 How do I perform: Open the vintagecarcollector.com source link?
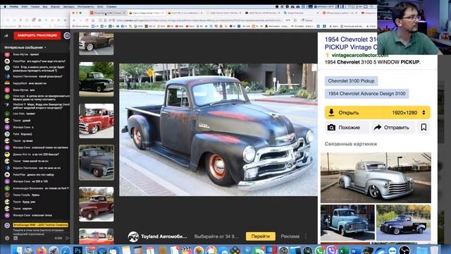pos(359,55)
